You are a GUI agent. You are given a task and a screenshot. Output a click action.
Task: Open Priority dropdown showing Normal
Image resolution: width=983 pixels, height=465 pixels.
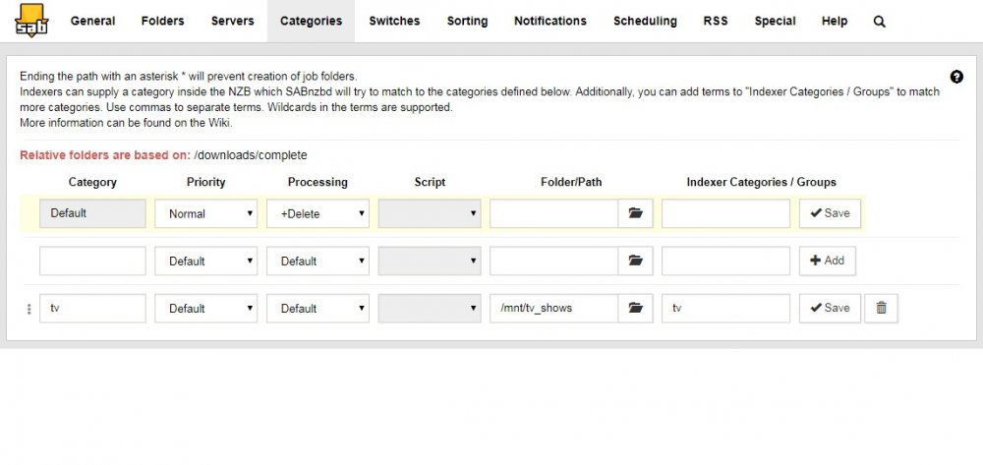(206, 213)
